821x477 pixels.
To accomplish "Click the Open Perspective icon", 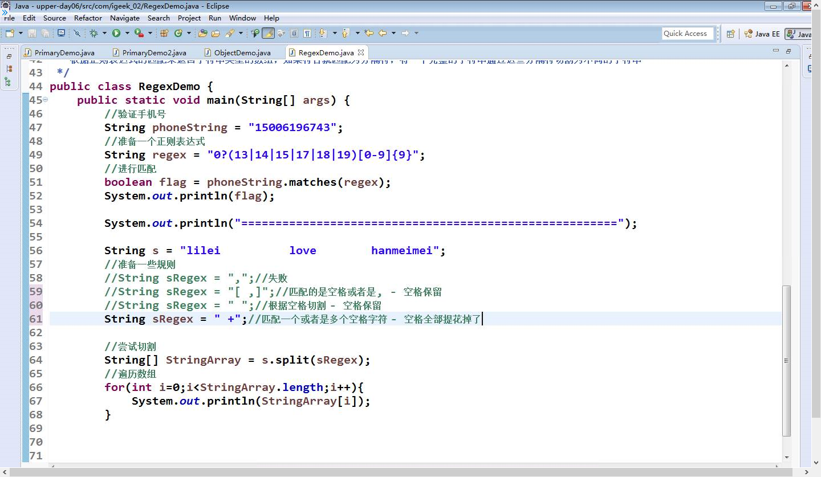I will [730, 34].
